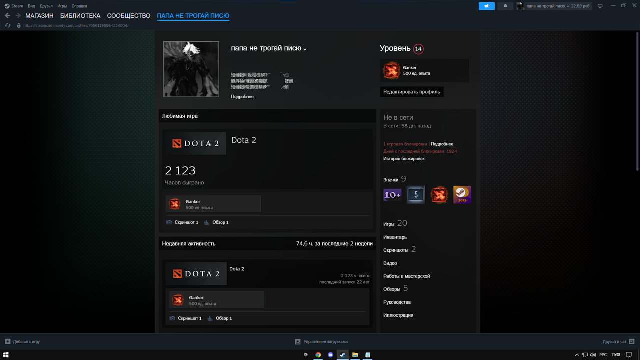The height and width of the screenshot is (360, 640).
Task: Click the level 14 circle badge
Action: coord(418,49)
